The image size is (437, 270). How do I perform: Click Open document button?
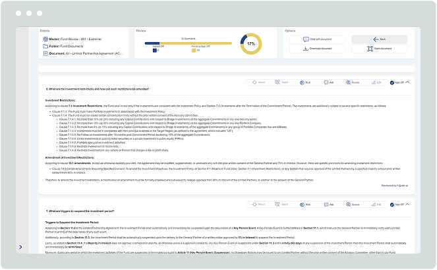point(379,49)
